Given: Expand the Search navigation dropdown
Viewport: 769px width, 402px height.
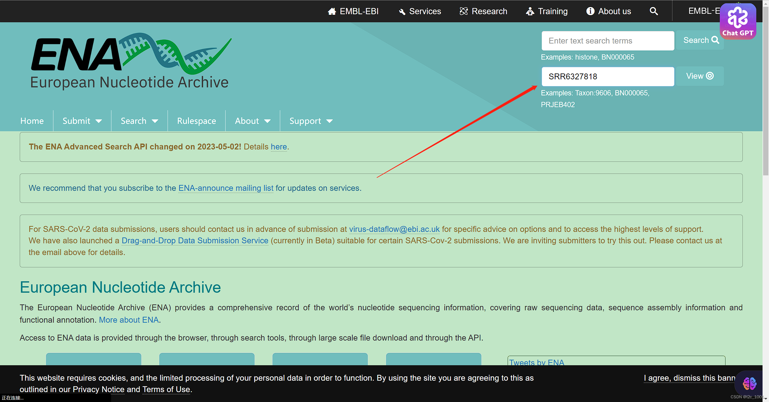Looking at the screenshot, I should point(139,121).
